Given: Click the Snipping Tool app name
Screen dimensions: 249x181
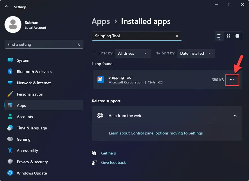Looking at the screenshot, I should click(120, 77).
